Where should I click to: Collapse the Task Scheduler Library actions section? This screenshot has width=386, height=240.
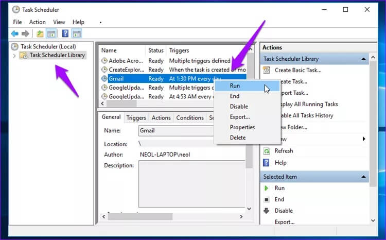363,59
